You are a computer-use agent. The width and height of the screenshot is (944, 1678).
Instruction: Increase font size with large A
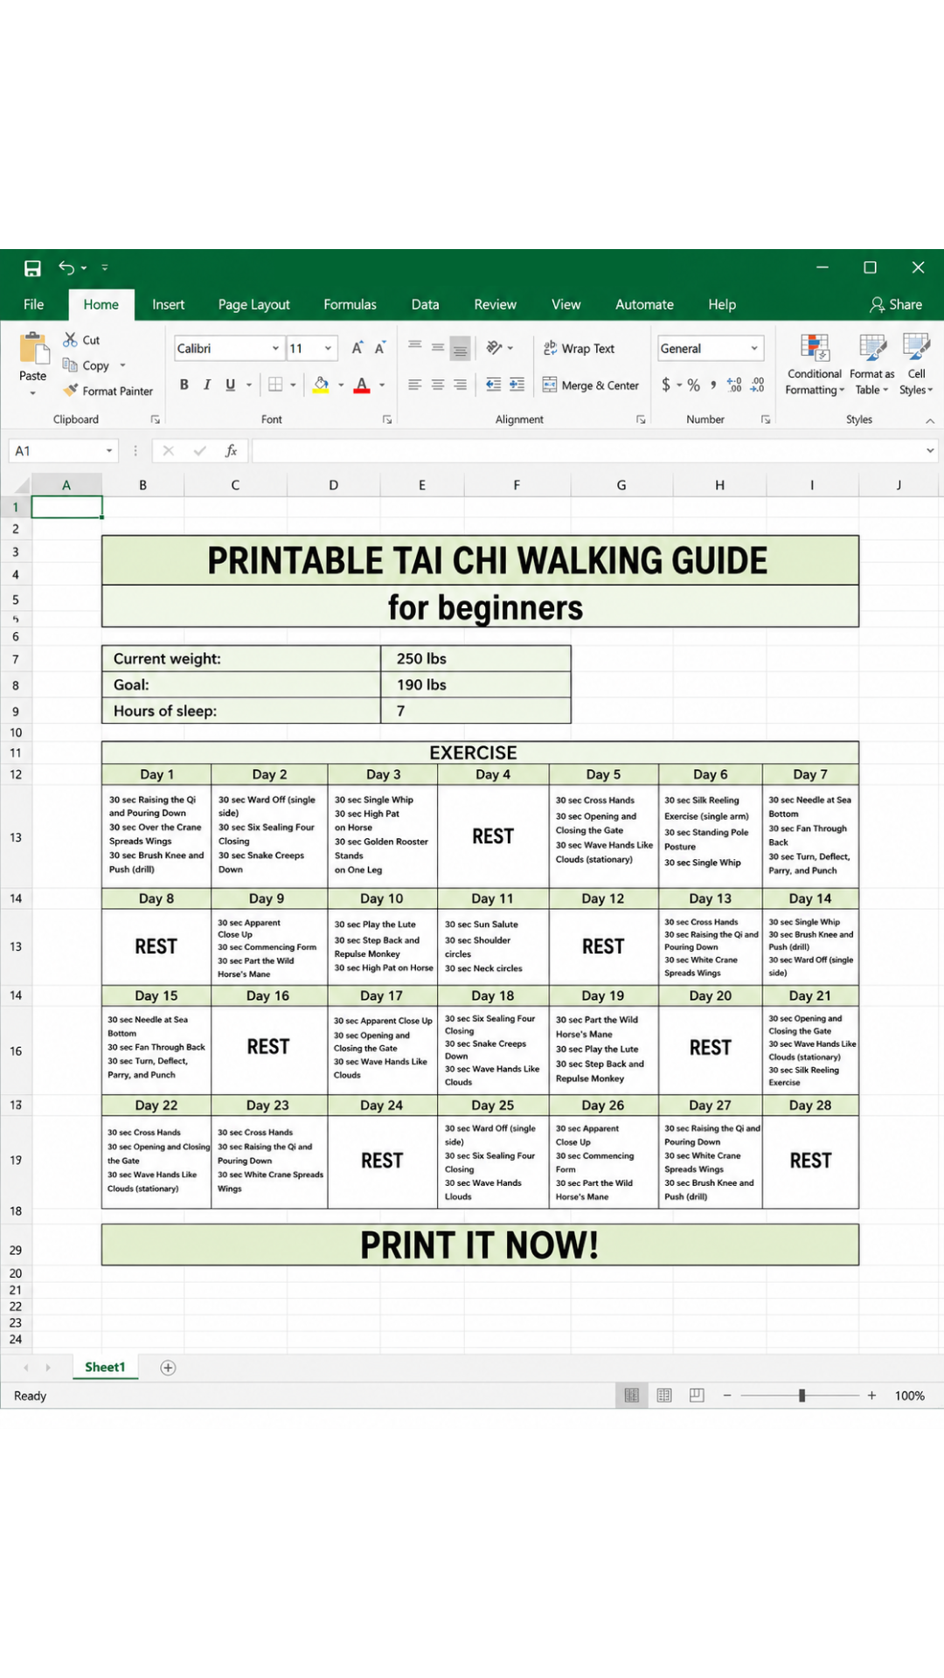pyautogui.click(x=357, y=348)
